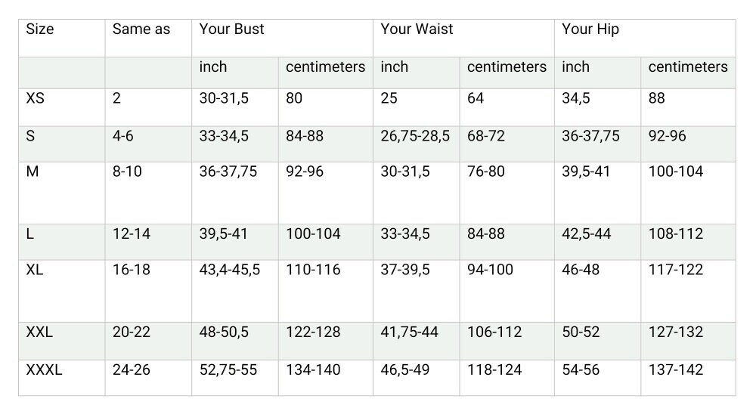Image resolution: width=756 pixels, height=408 pixels.
Task: Click waist centimeters value 106-112
Action: 494,332
